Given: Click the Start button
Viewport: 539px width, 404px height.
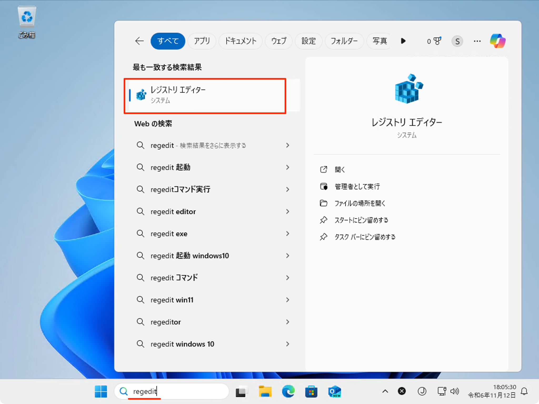Looking at the screenshot, I should [x=101, y=391].
